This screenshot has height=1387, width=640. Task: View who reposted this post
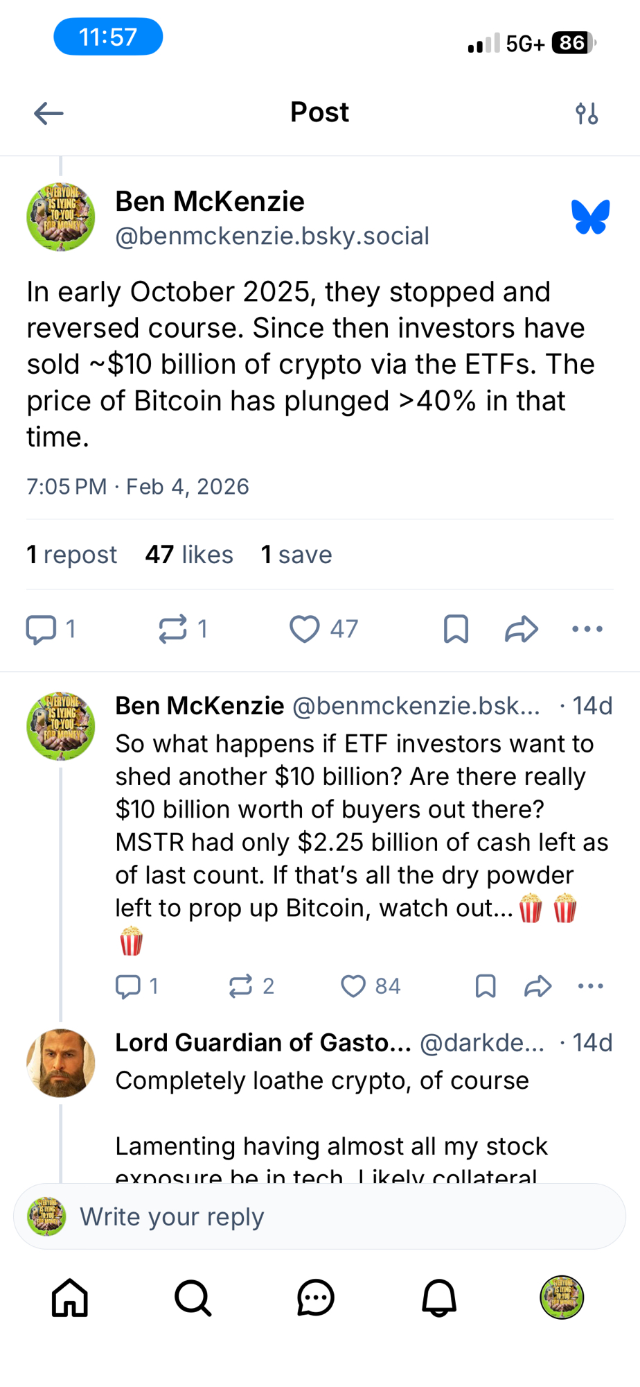tap(72, 555)
